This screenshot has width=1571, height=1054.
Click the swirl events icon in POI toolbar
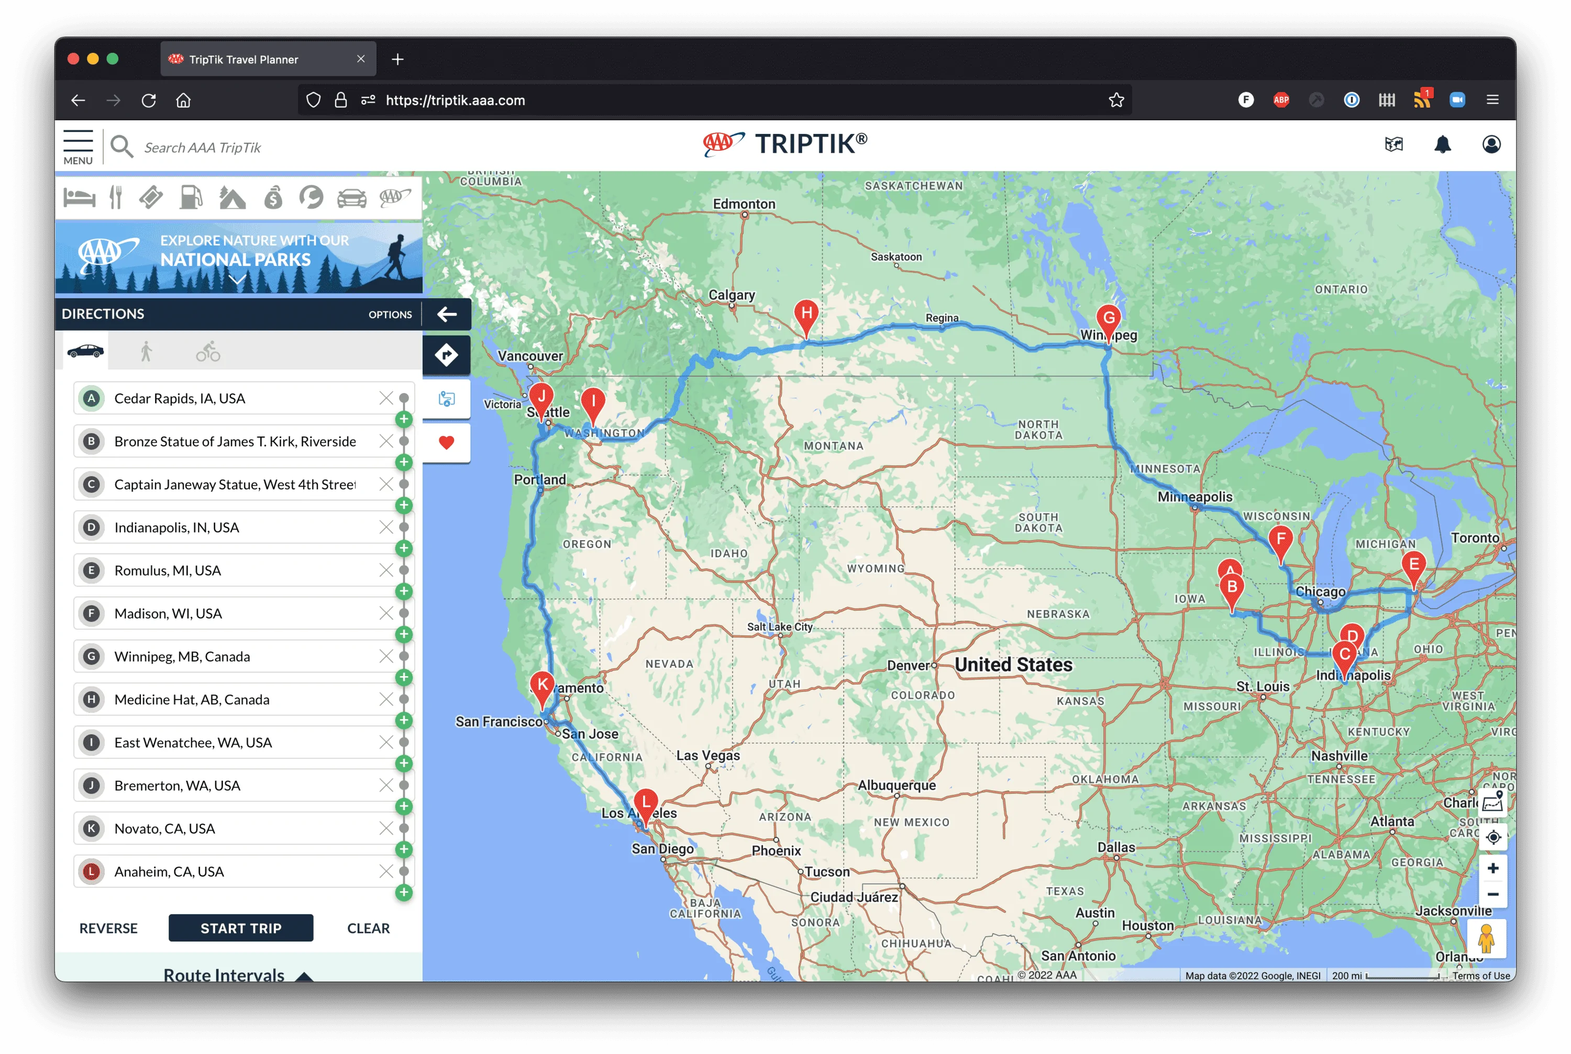pyautogui.click(x=312, y=198)
